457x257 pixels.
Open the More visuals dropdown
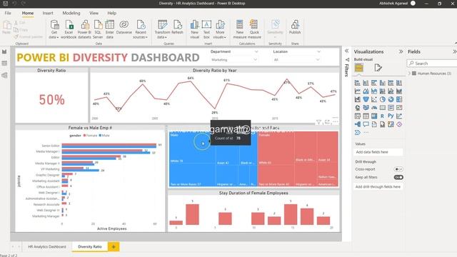click(220, 29)
